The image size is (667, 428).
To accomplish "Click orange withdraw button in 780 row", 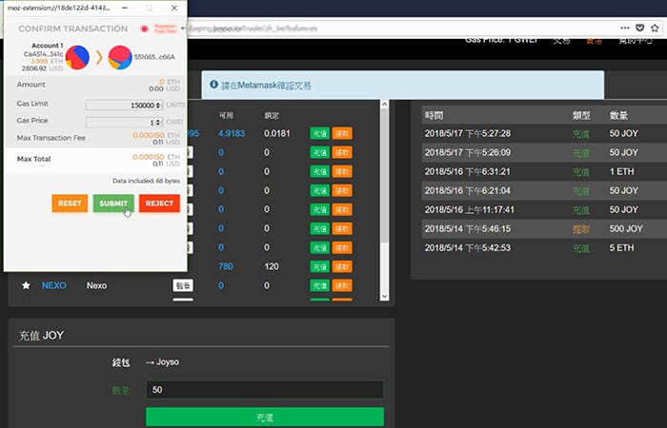I will [x=342, y=266].
